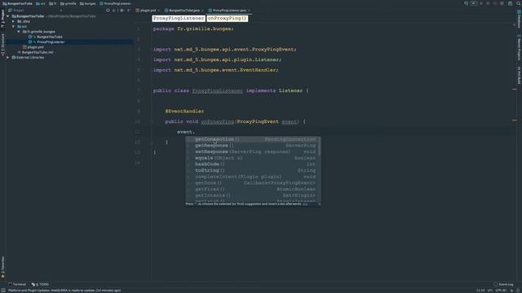Switch to ProxyPingListener.java editor tab
This screenshot has width=522, height=293.
point(229,11)
